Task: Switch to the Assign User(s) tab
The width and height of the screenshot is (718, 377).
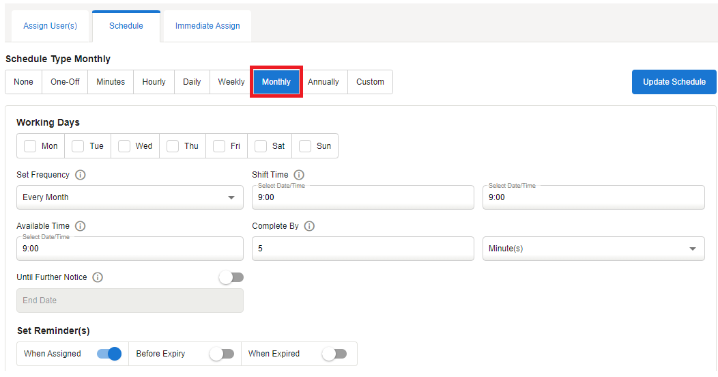Action: tap(51, 26)
